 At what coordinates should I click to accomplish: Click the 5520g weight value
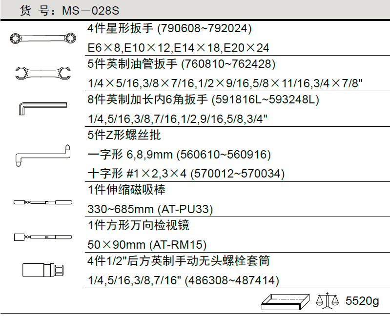pos(362,301)
